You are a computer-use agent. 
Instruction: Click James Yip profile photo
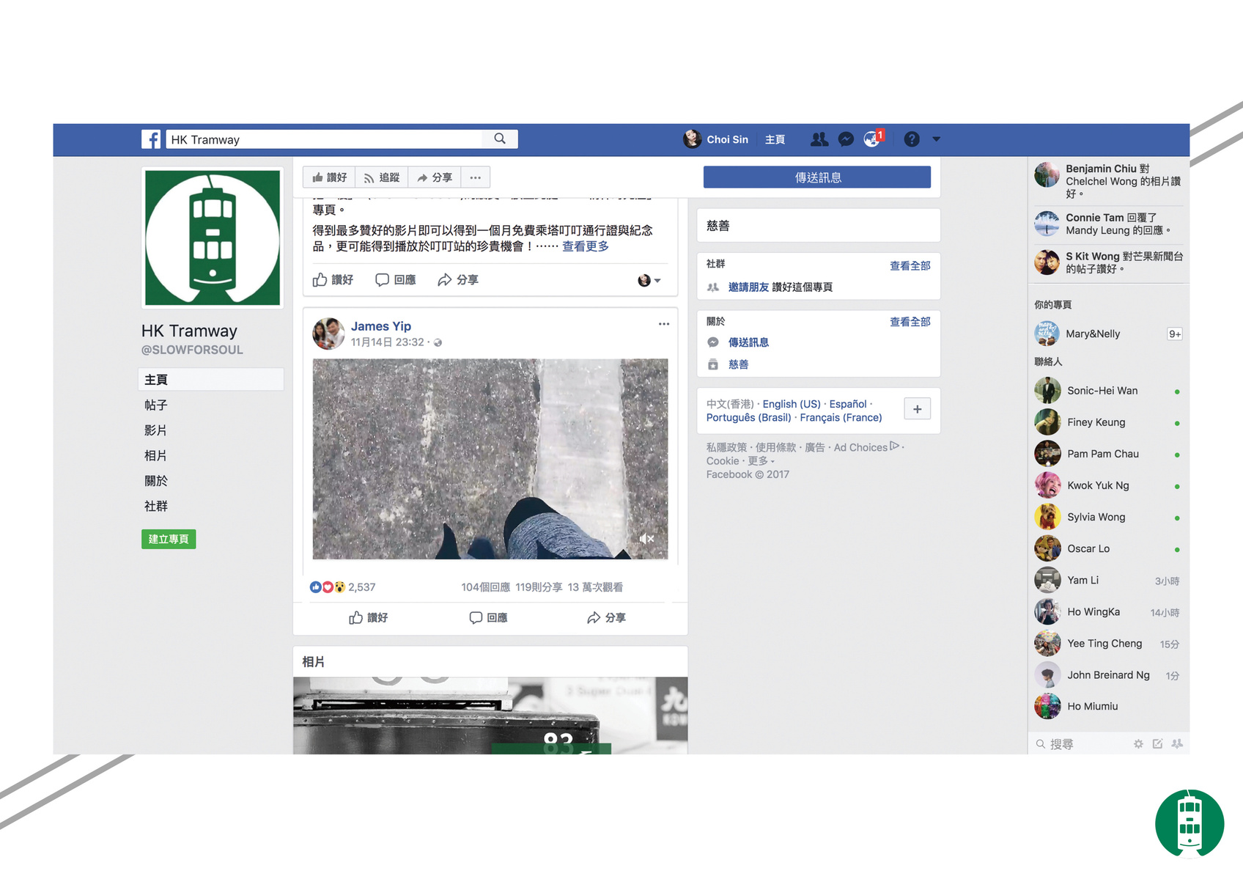(328, 334)
